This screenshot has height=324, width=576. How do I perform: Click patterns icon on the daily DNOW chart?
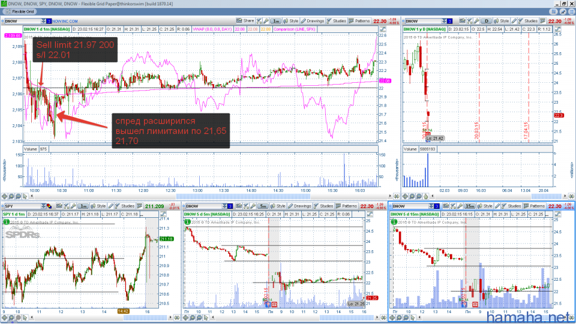pos(542,21)
